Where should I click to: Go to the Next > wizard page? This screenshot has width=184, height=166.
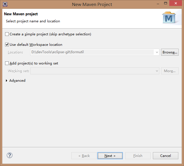point(110,156)
